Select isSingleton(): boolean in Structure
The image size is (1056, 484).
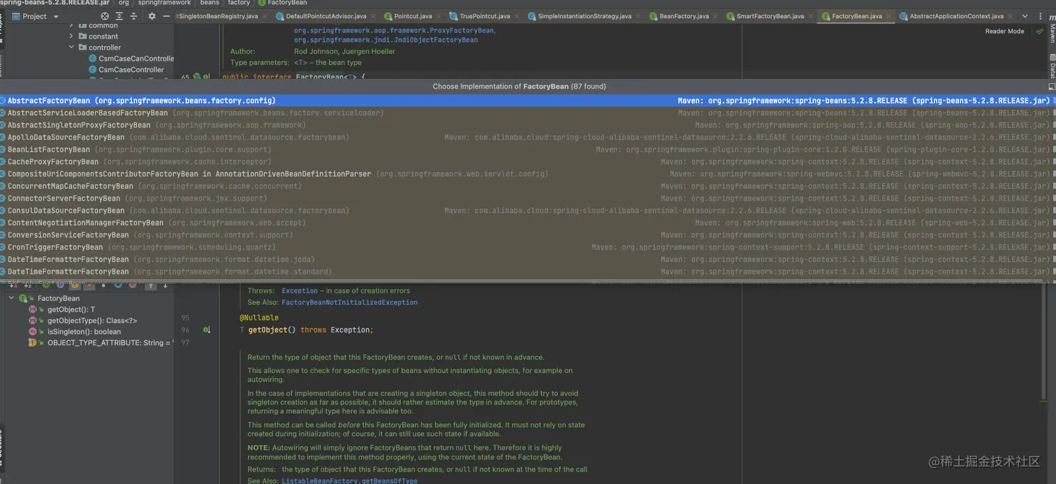(84, 332)
